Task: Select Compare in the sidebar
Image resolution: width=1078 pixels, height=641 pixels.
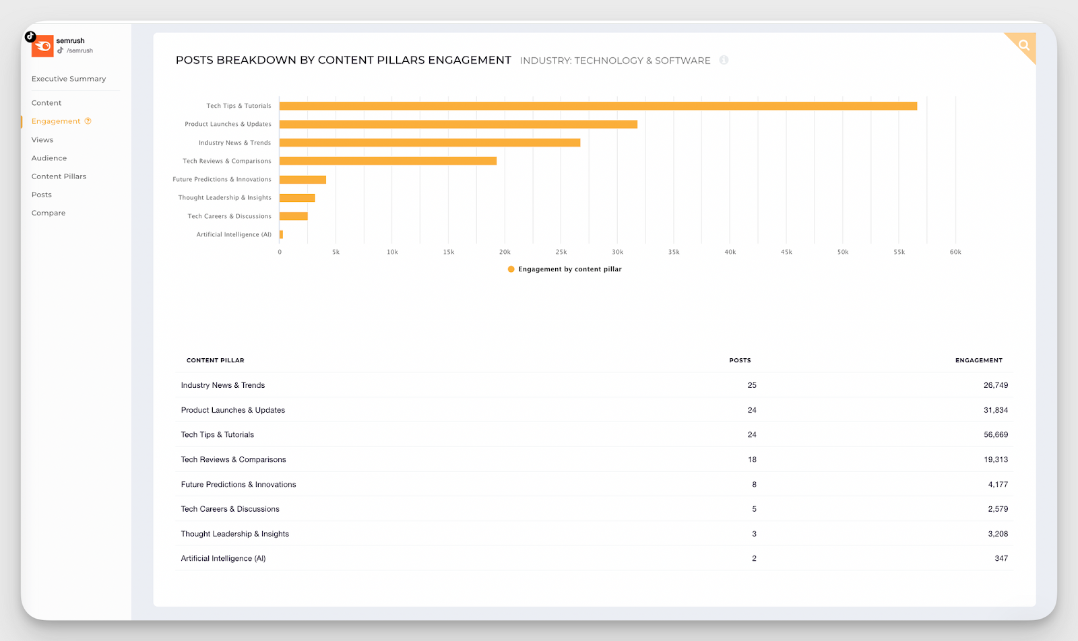Action: (48, 212)
